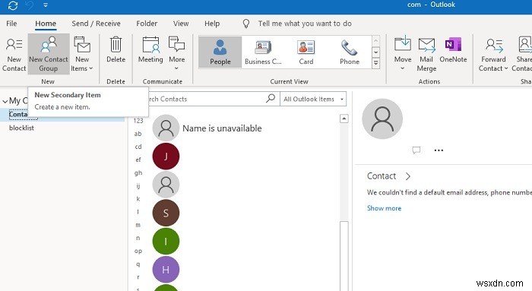Jump to ef in the index
The width and height of the screenshot is (532, 291).
click(x=138, y=160)
